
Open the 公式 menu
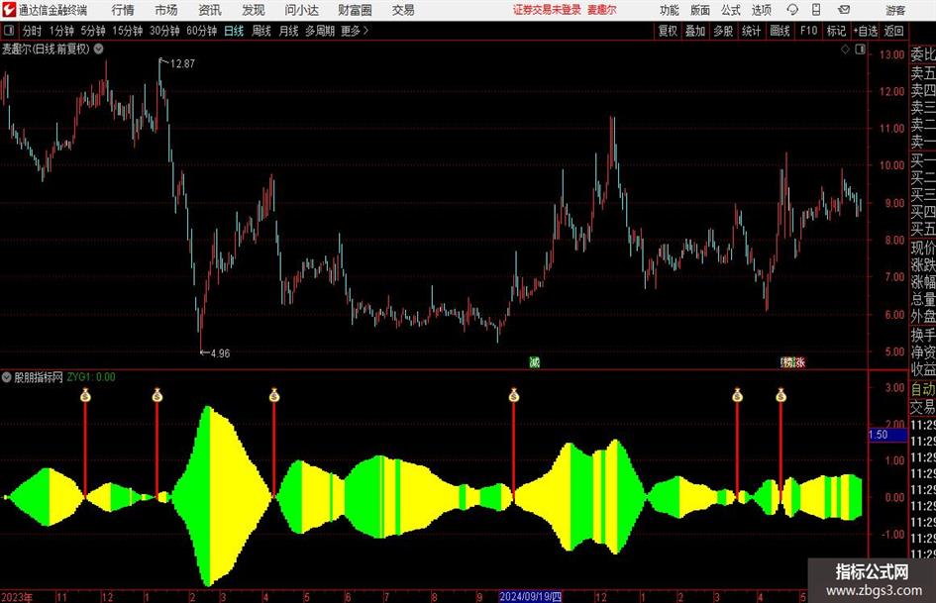pos(731,10)
